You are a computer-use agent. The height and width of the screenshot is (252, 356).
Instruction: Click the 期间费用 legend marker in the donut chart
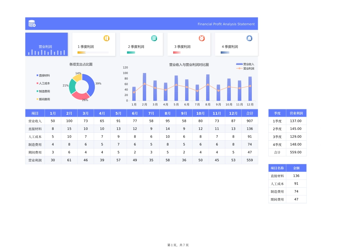(37, 99)
